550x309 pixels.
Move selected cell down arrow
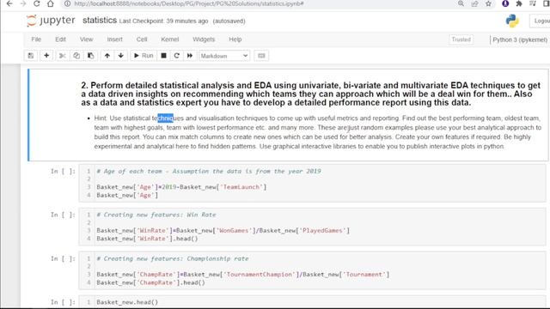click(120, 56)
